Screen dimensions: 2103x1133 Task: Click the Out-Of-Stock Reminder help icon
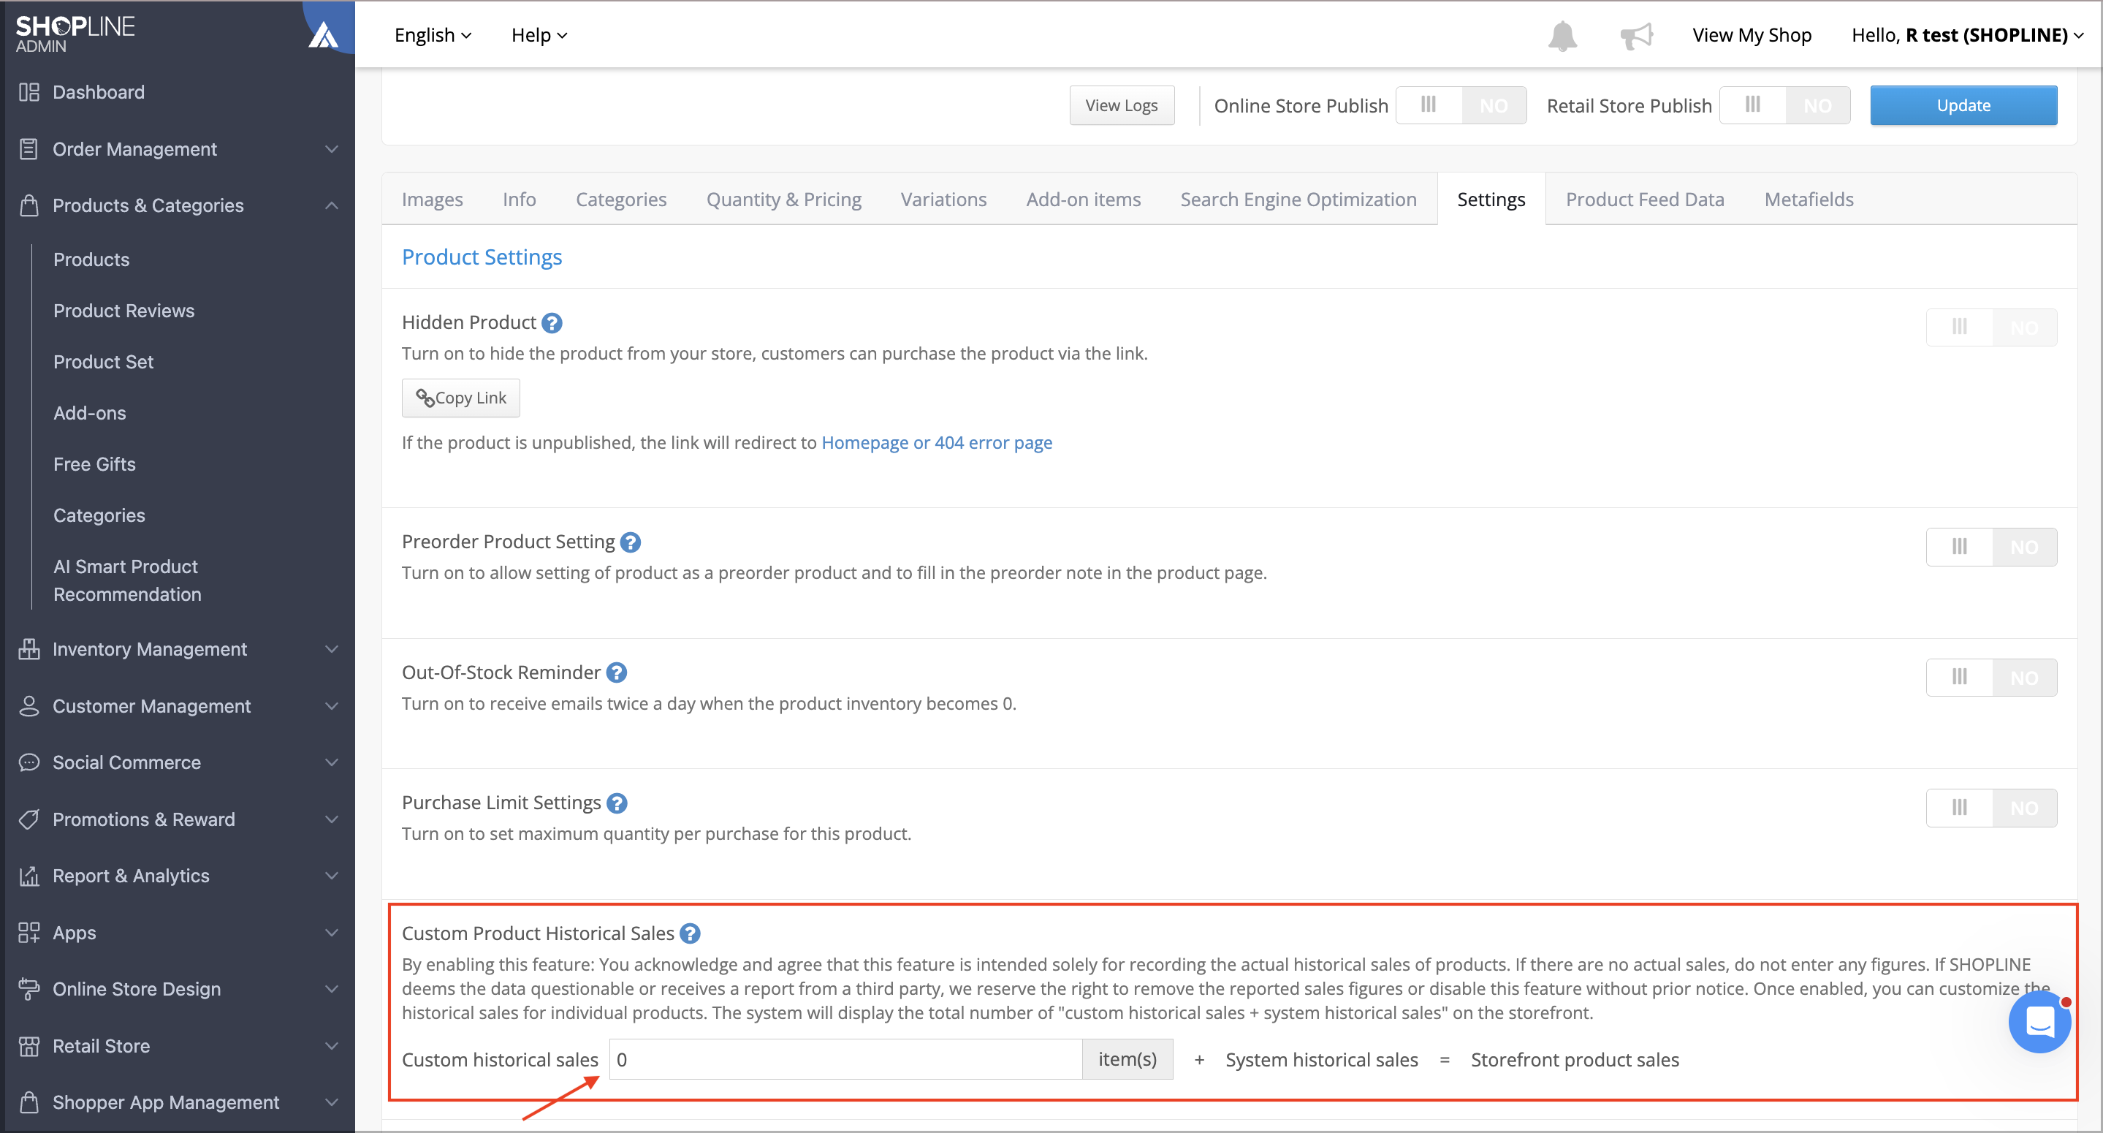[x=617, y=672]
